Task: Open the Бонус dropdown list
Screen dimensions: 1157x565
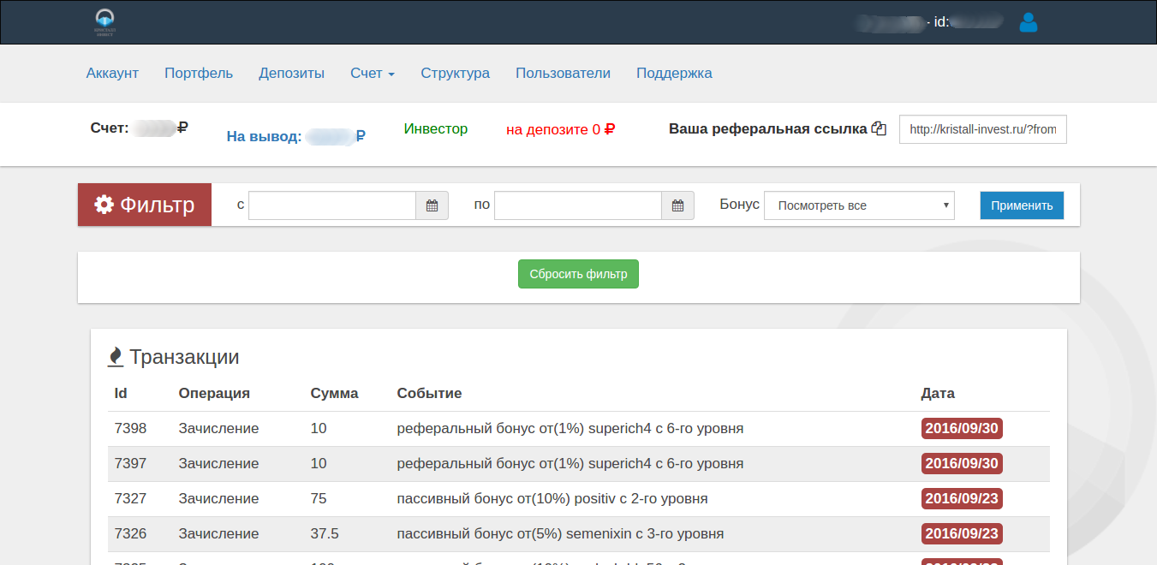Action: click(859, 205)
